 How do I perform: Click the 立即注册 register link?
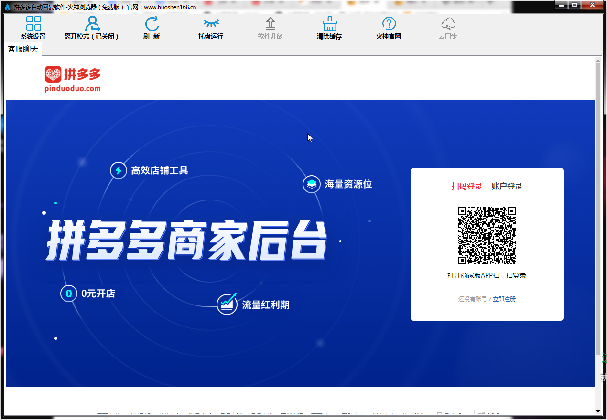(504, 299)
